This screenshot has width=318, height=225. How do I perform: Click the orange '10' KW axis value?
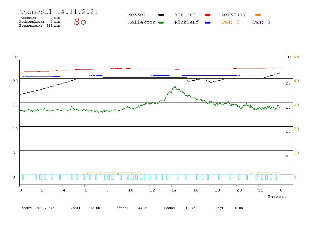pyautogui.click(x=296, y=153)
